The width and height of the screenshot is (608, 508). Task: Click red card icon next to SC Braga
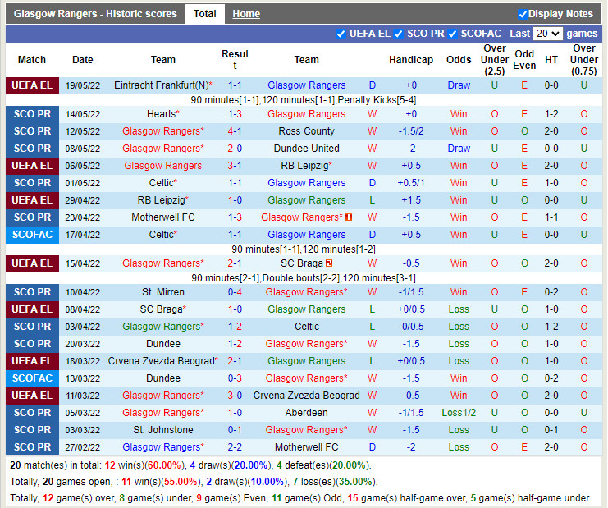click(329, 263)
